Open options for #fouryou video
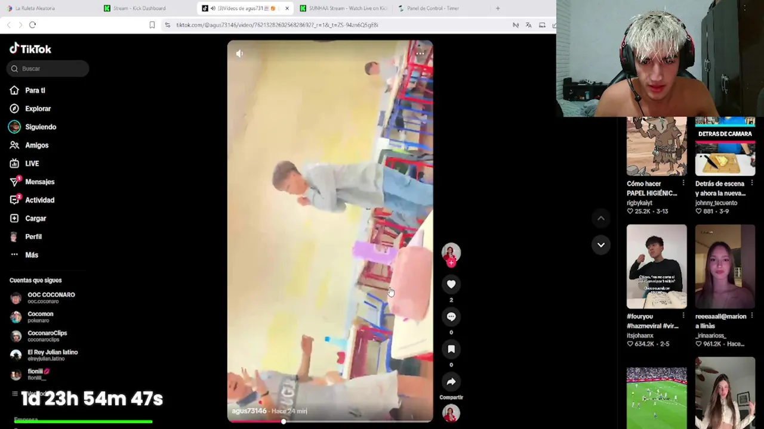 coord(683,316)
